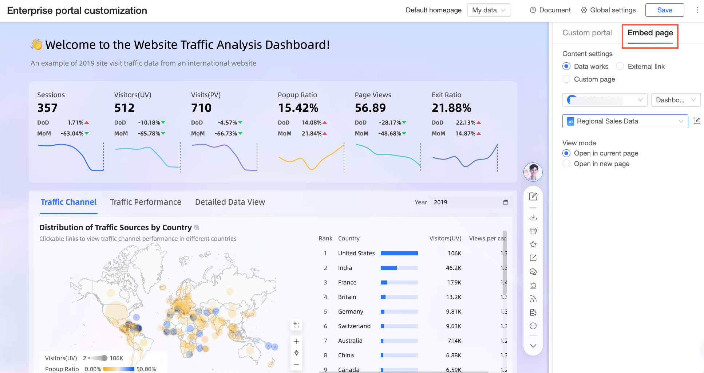Switch to the Custom portal tab
This screenshot has height=373, width=704.
click(x=587, y=33)
